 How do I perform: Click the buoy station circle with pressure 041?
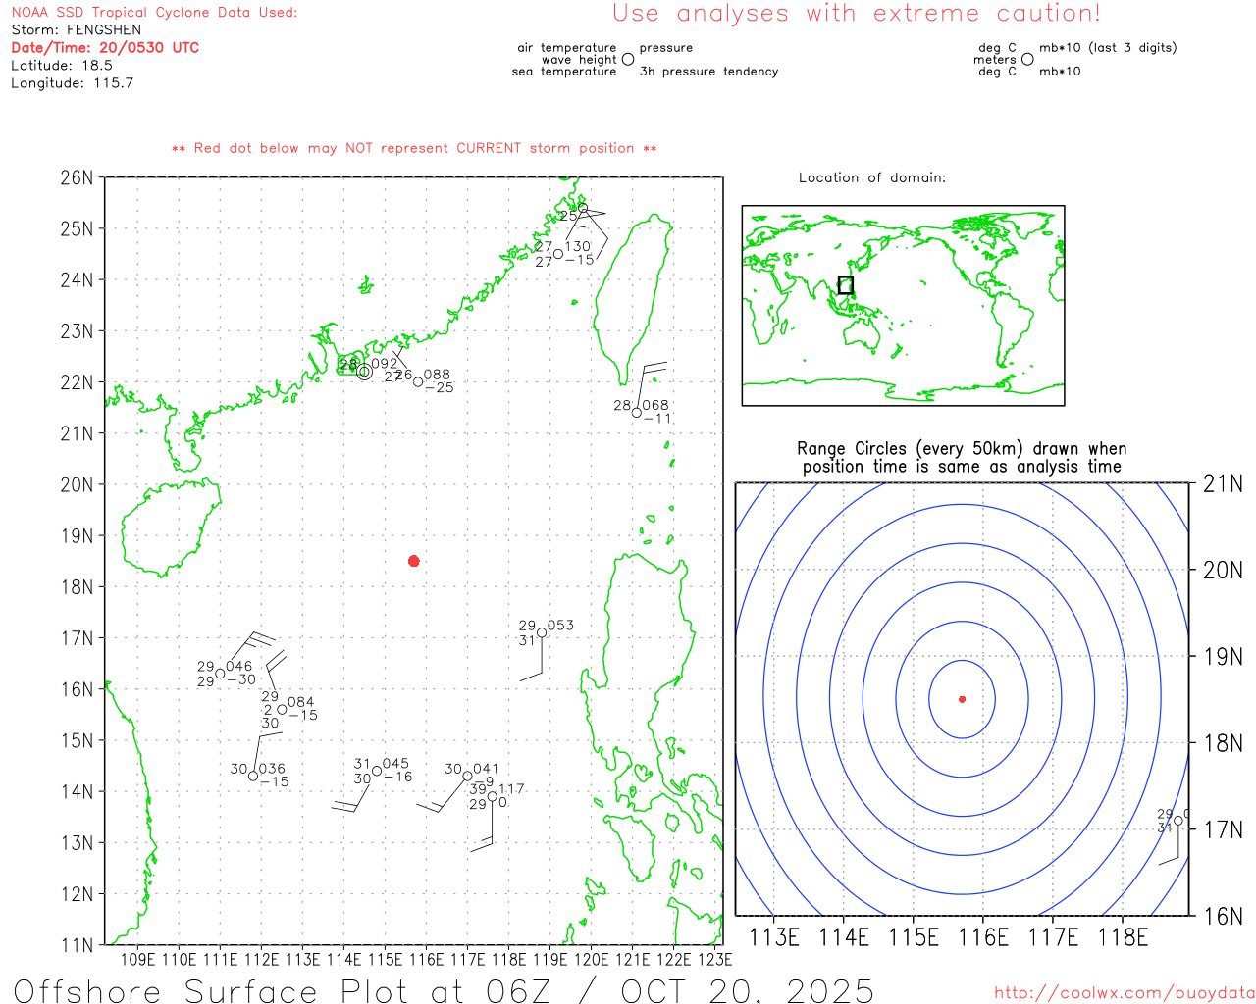pos(467,776)
